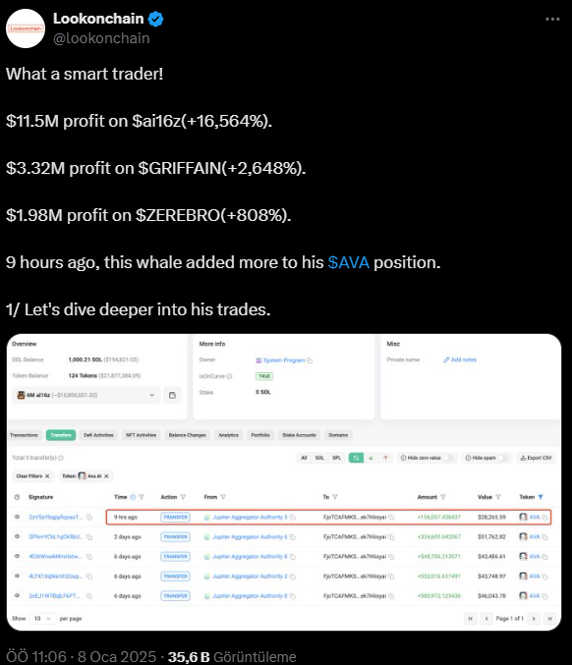
Task: Click the Export CSV button
Action: click(x=536, y=458)
